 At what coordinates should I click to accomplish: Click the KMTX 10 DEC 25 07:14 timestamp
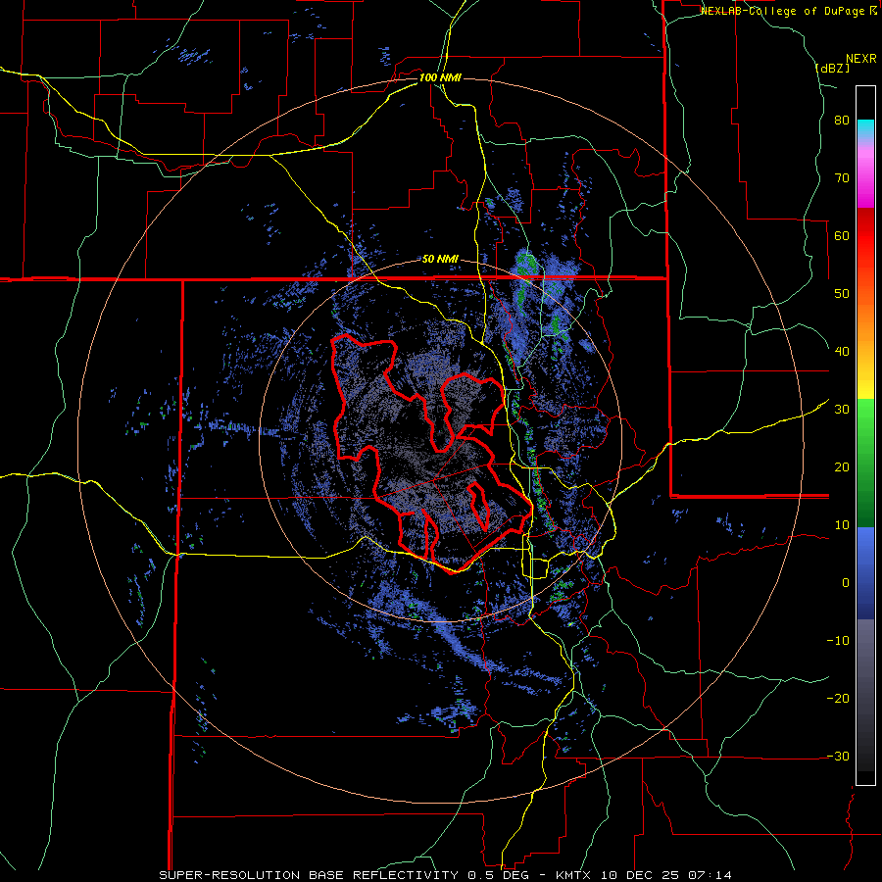tap(644, 875)
